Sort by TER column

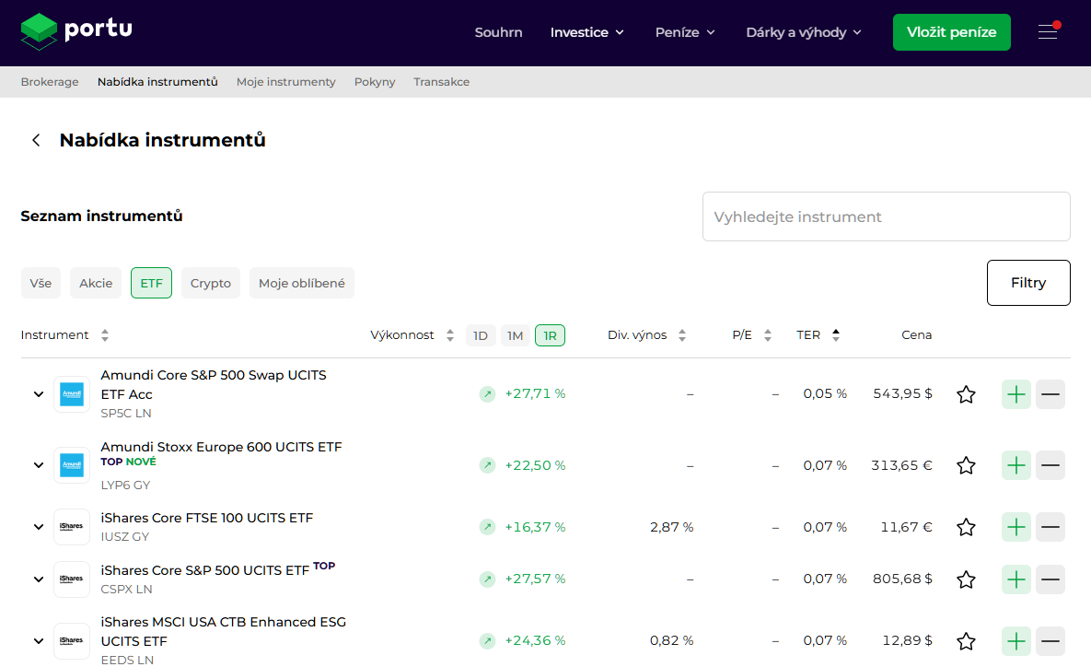coord(818,335)
